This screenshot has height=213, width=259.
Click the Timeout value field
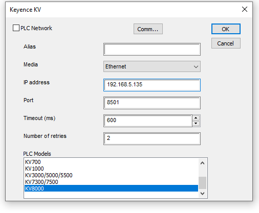pyautogui.click(x=148, y=121)
